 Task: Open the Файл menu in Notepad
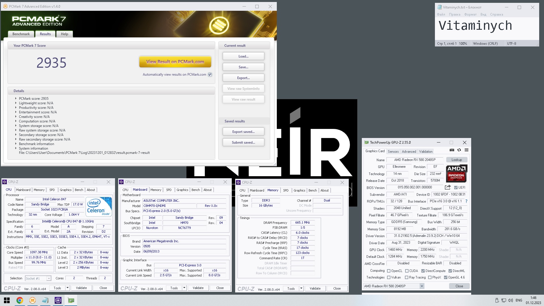pyautogui.click(x=441, y=14)
